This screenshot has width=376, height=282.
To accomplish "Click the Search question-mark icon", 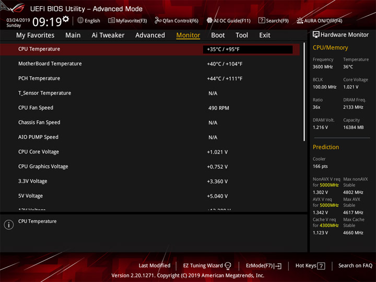I will point(262,20).
